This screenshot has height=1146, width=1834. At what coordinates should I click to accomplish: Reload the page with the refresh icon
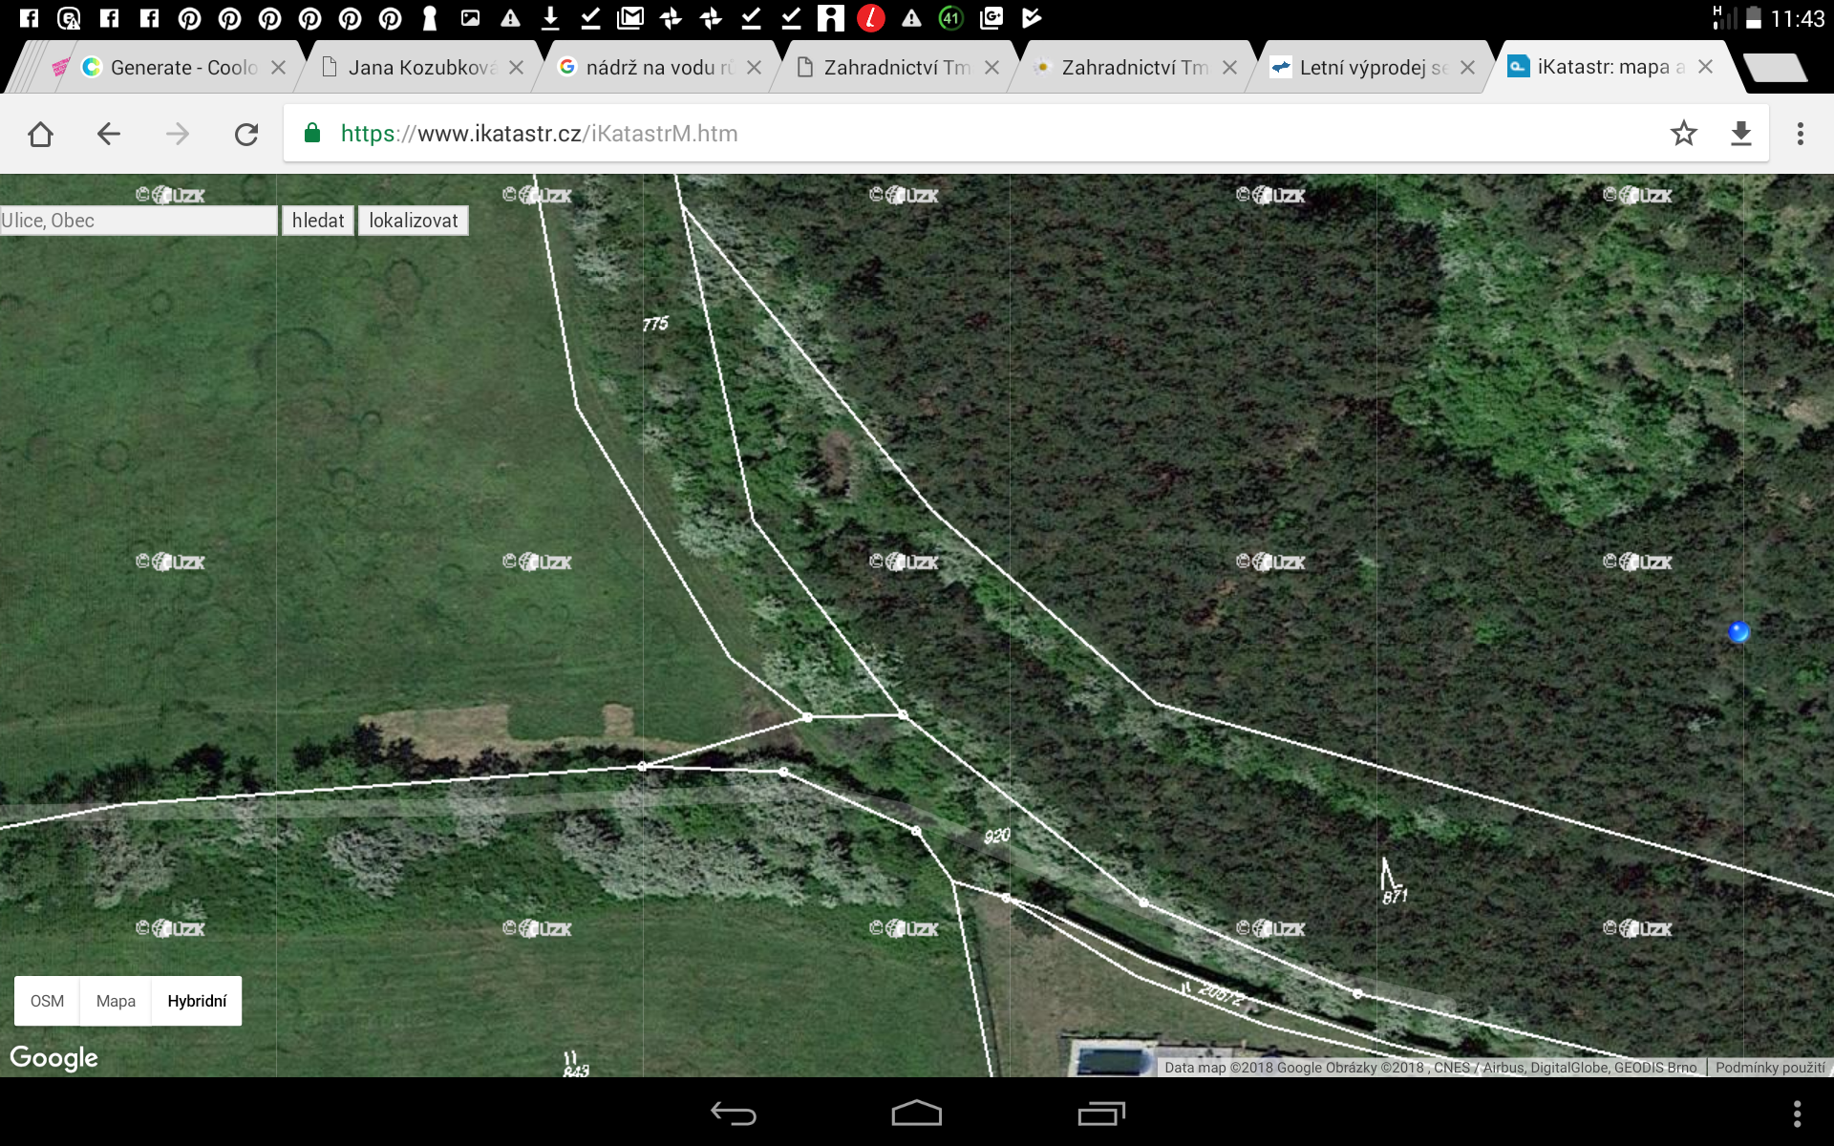point(246,134)
